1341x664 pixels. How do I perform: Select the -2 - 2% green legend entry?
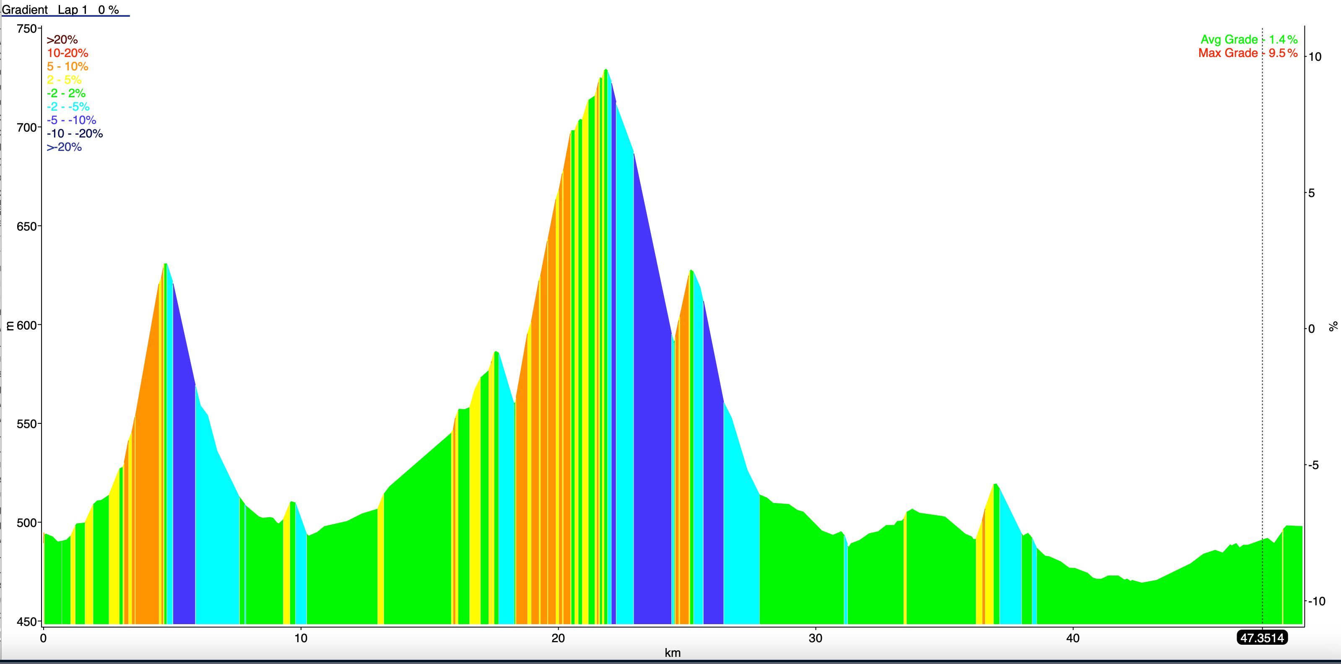[66, 93]
